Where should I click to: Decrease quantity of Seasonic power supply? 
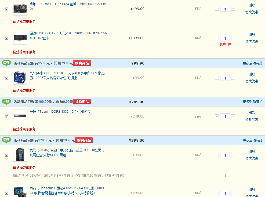(x=217, y=193)
